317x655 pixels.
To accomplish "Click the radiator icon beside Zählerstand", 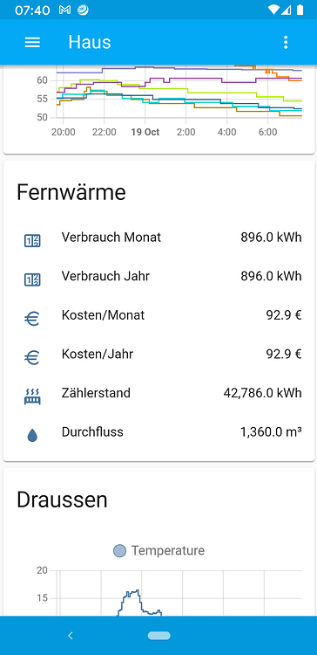I will (32, 396).
